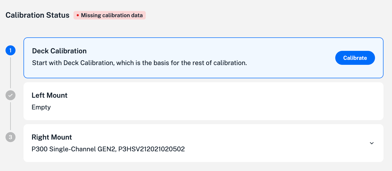This screenshot has height=171, width=392.
Task: Open the P300 Single-Channel GEN2 details section
Action: click(x=372, y=143)
